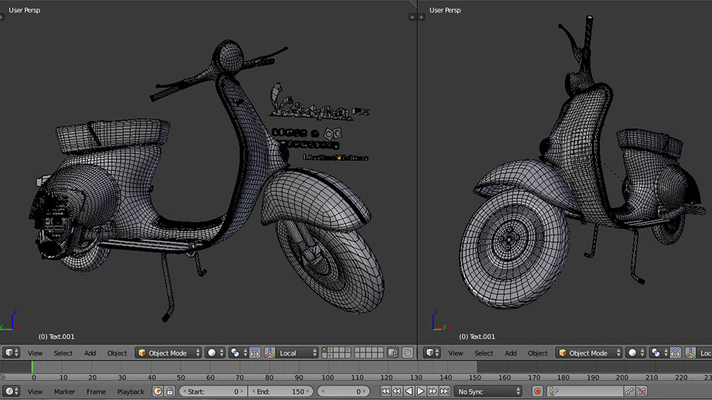Insert keyframe using key icon
The image size is (712, 400).
pyautogui.click(x=630, y=391)
